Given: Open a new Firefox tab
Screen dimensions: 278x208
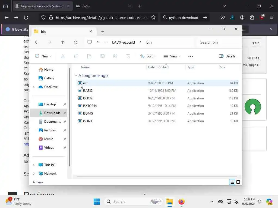Looking at the screenshot, I should pos(140,6).
